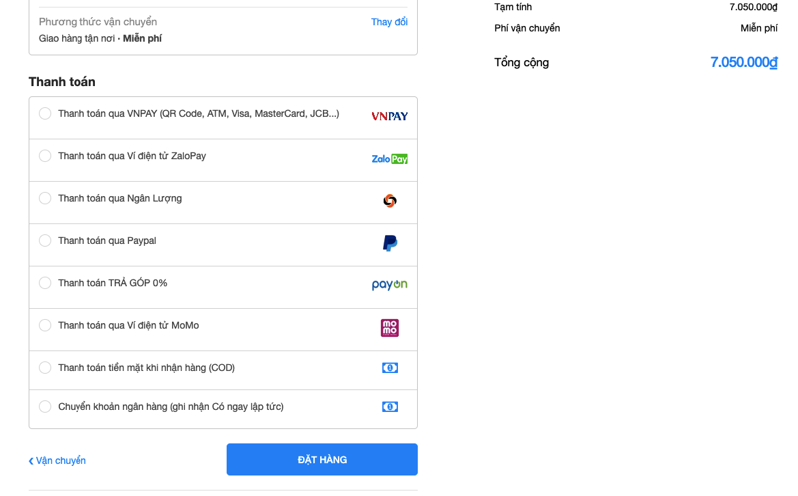Select TRẢ GÓP 0% installment radio
This screenshot has width=798, height=496.
pyautogui.click(x=45, y=283)
